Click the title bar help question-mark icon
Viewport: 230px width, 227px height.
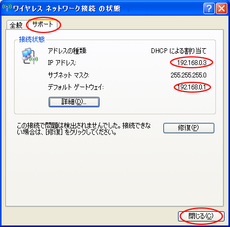coord(209,8)
